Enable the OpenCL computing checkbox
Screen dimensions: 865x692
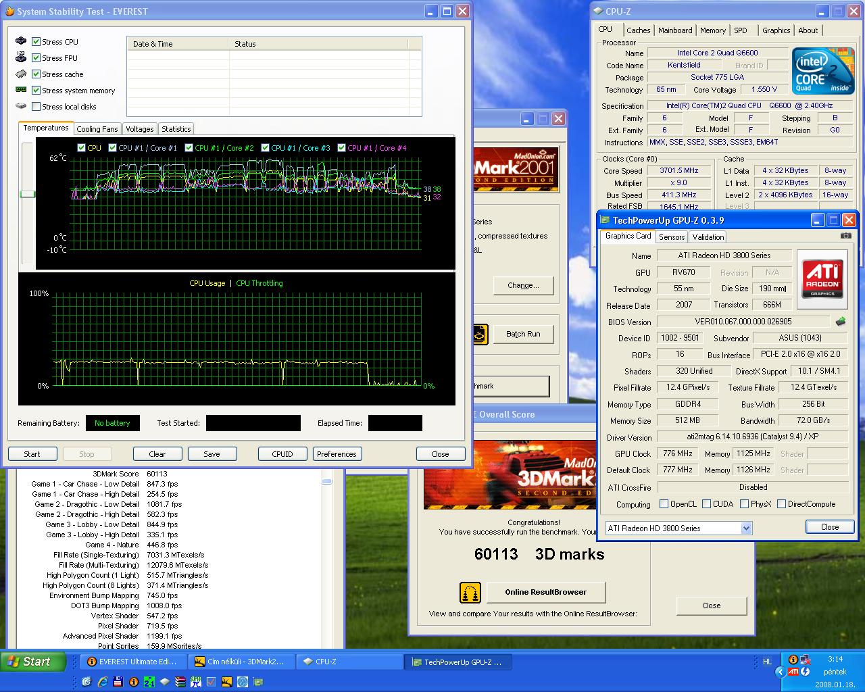click(x=664, y=504)
